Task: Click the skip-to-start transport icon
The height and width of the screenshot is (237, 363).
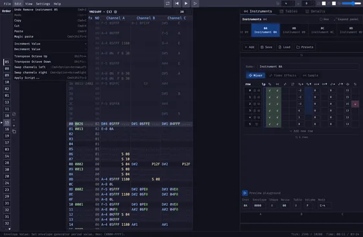Action: [177, 3]
